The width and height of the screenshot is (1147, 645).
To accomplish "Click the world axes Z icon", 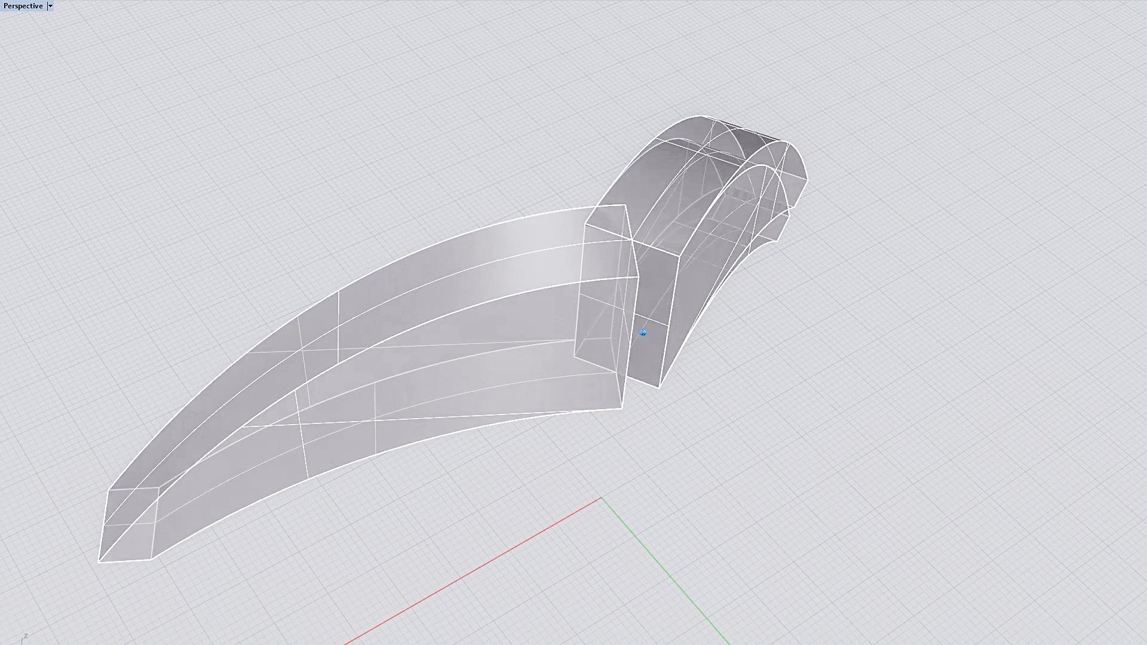I will click(x=24, y=638).
